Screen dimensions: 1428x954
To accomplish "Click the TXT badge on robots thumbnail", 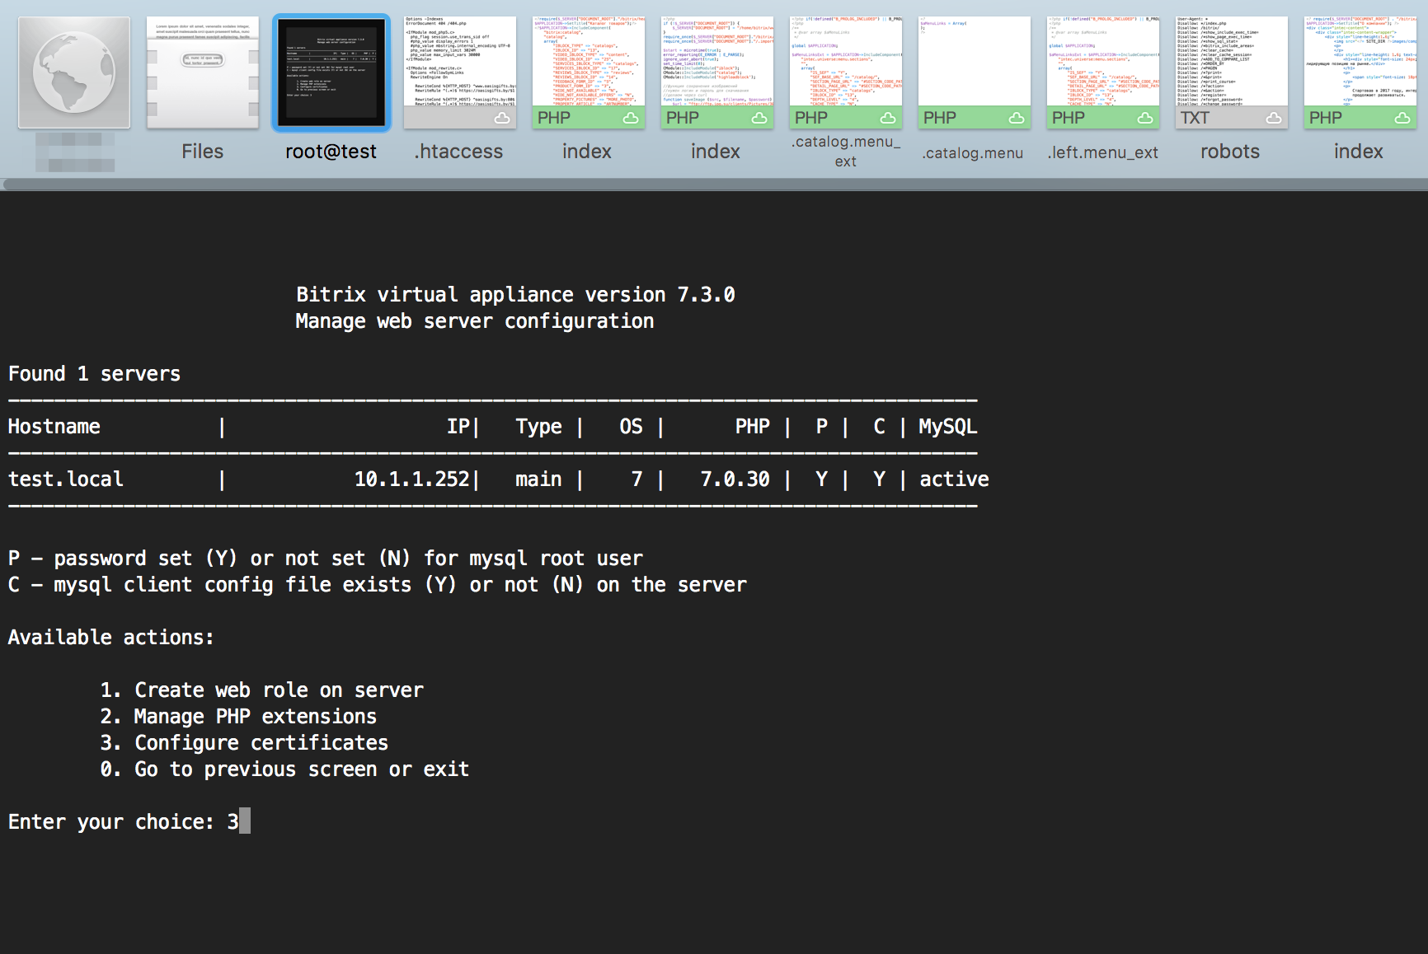I will click(x=1195, y=118).
